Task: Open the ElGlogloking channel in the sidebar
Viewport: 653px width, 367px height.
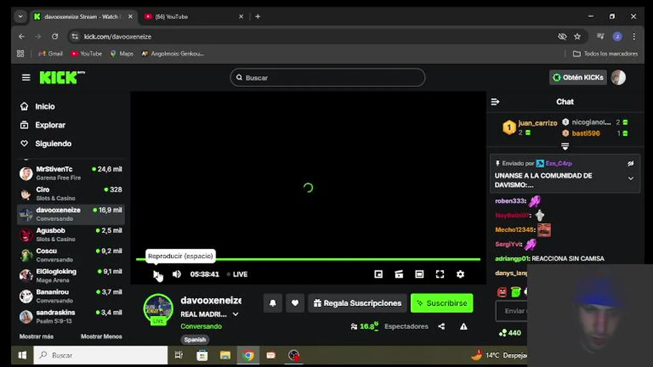Action: 71,275
